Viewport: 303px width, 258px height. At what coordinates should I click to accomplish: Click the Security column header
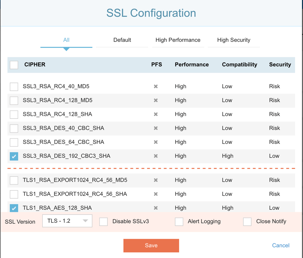[x=280, y=65]
